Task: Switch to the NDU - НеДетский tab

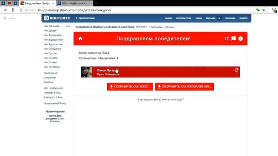Action: 74,3
